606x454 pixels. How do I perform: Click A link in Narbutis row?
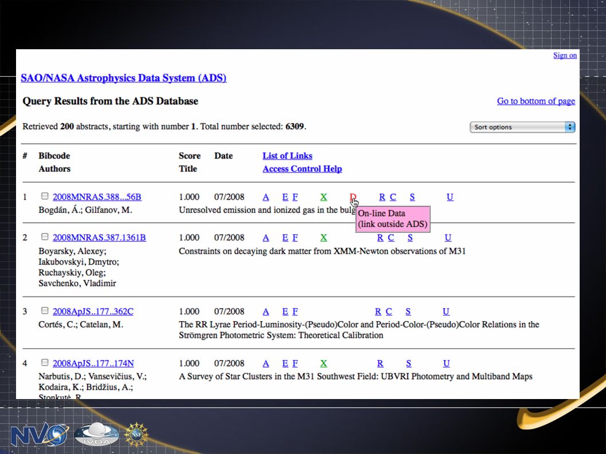coord(266,364)
